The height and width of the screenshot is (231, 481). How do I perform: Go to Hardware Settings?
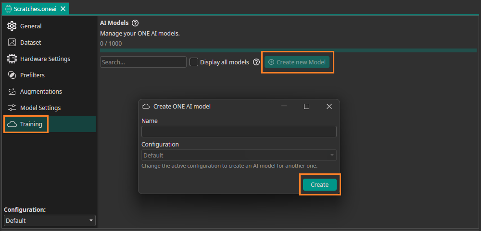coord(50,59)
